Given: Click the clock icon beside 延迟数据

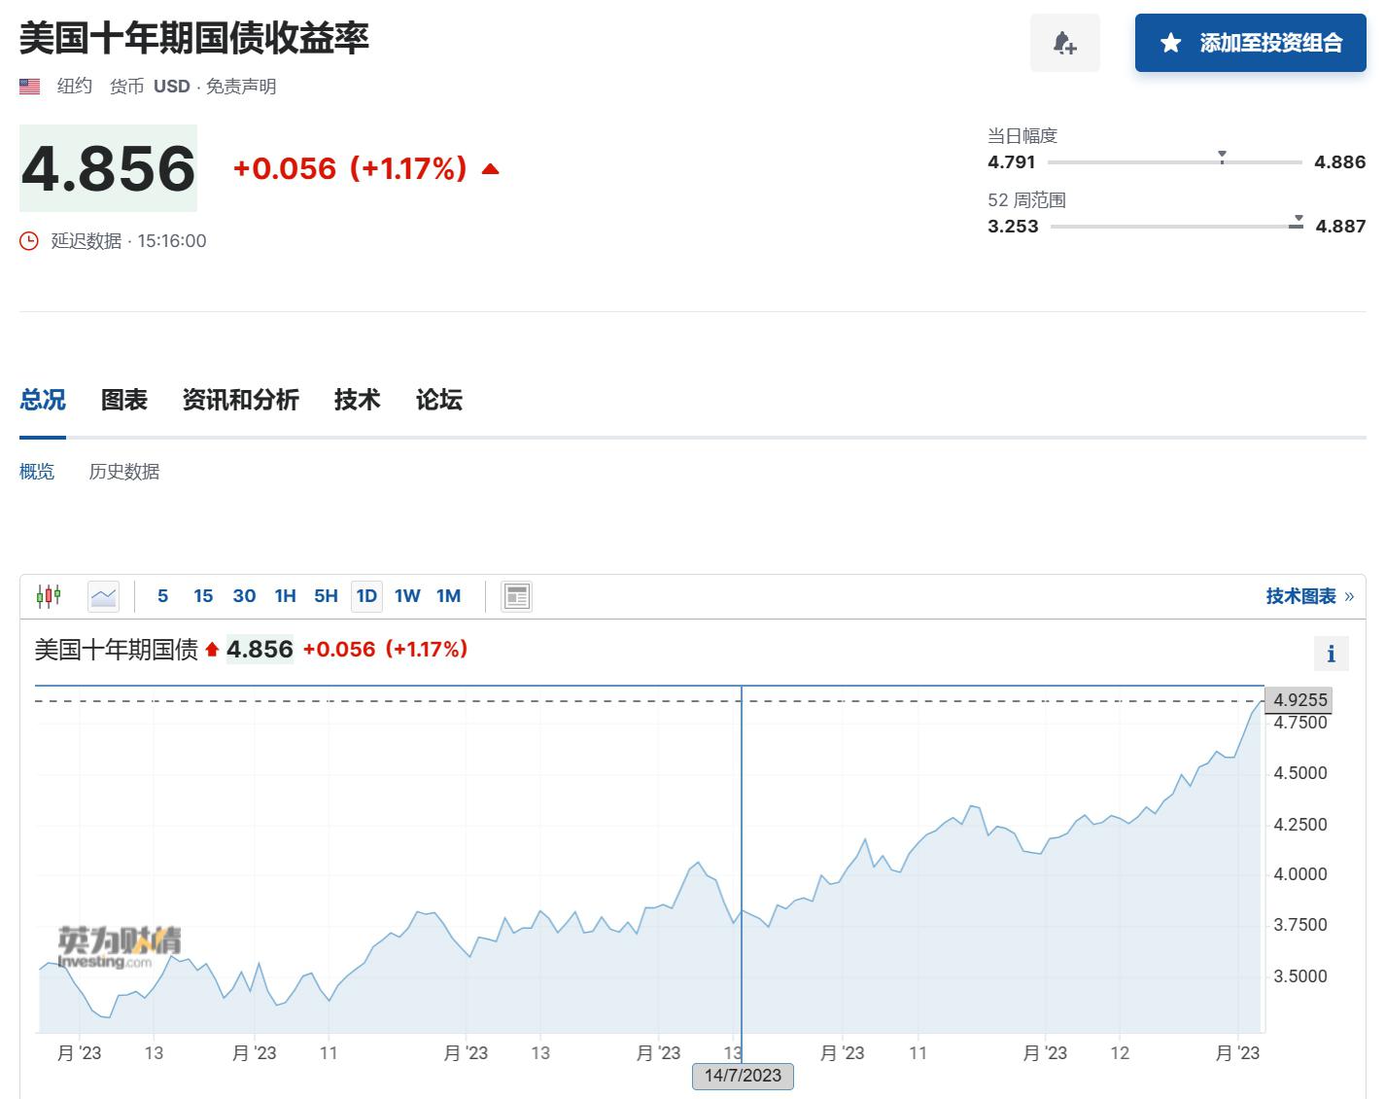Looking at the screenshot, I should (x=28, y=240).
